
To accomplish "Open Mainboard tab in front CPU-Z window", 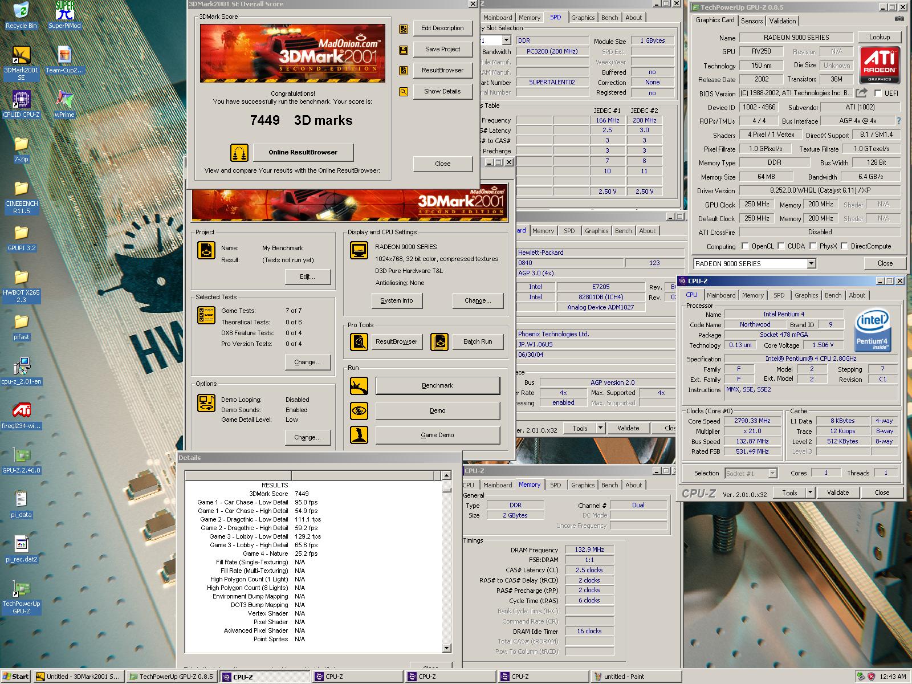I will (x=721, y=295).
